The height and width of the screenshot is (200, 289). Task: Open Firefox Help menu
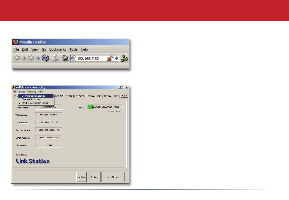pos(84,49)
